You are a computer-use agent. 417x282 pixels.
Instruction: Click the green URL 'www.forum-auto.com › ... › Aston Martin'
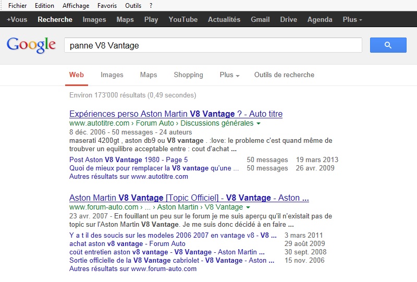156,207
